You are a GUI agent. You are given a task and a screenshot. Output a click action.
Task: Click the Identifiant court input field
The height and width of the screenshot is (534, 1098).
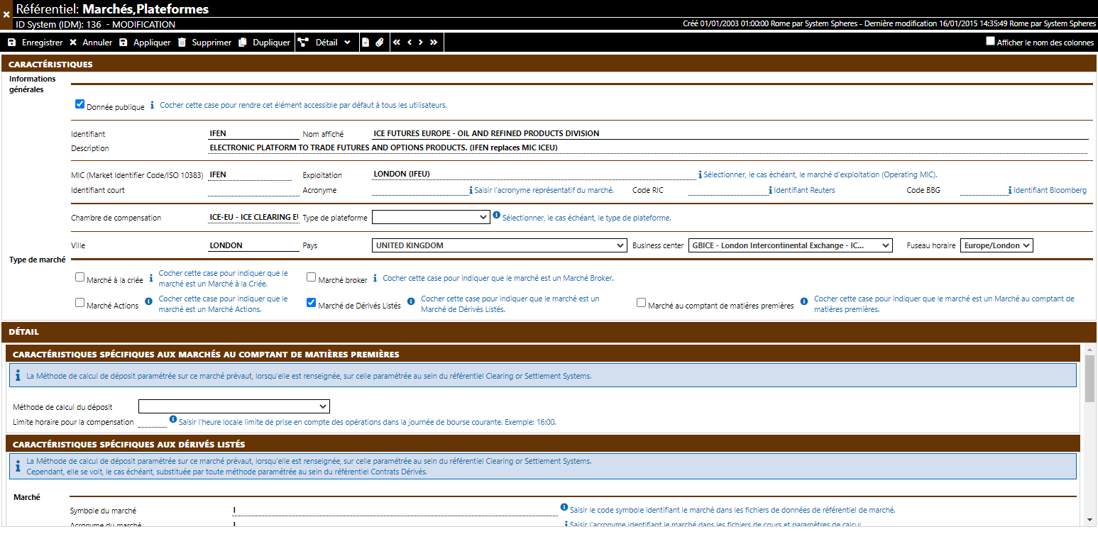[253, 190]
